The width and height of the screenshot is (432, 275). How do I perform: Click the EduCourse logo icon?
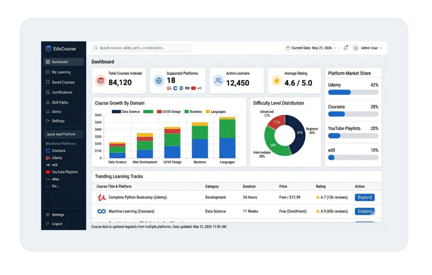click(48, 48)
